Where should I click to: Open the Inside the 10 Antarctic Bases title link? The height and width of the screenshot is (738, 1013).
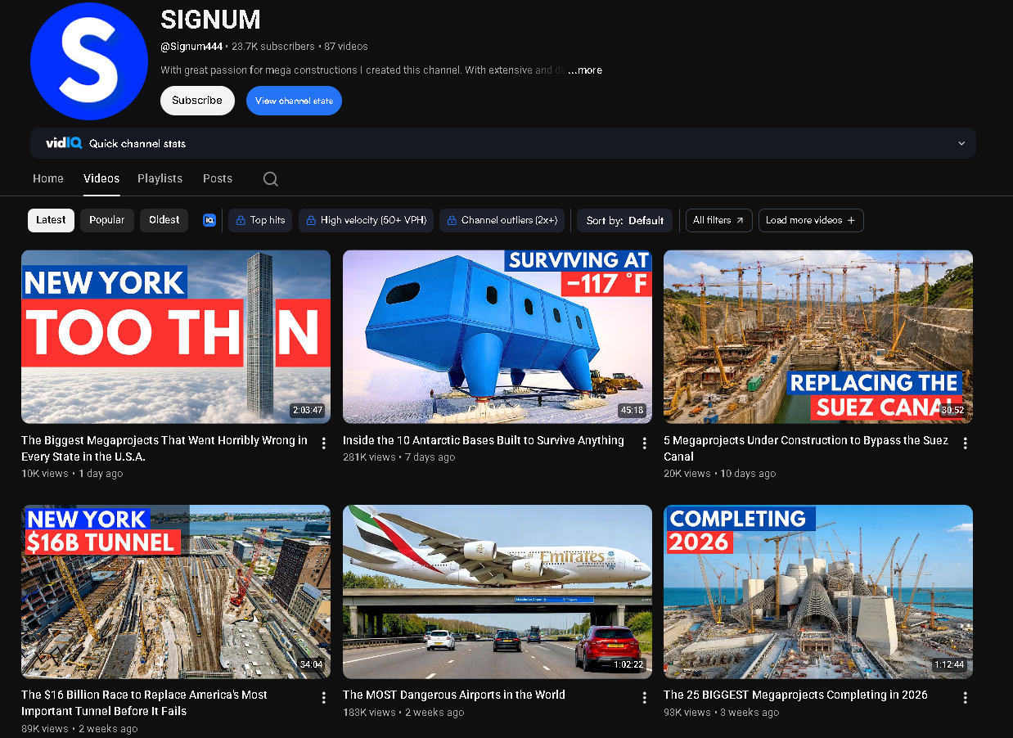(x=484, y=440)
